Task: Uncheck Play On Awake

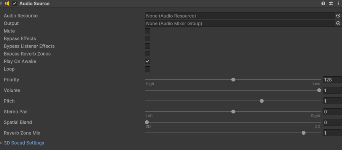Action: (148, 61)
